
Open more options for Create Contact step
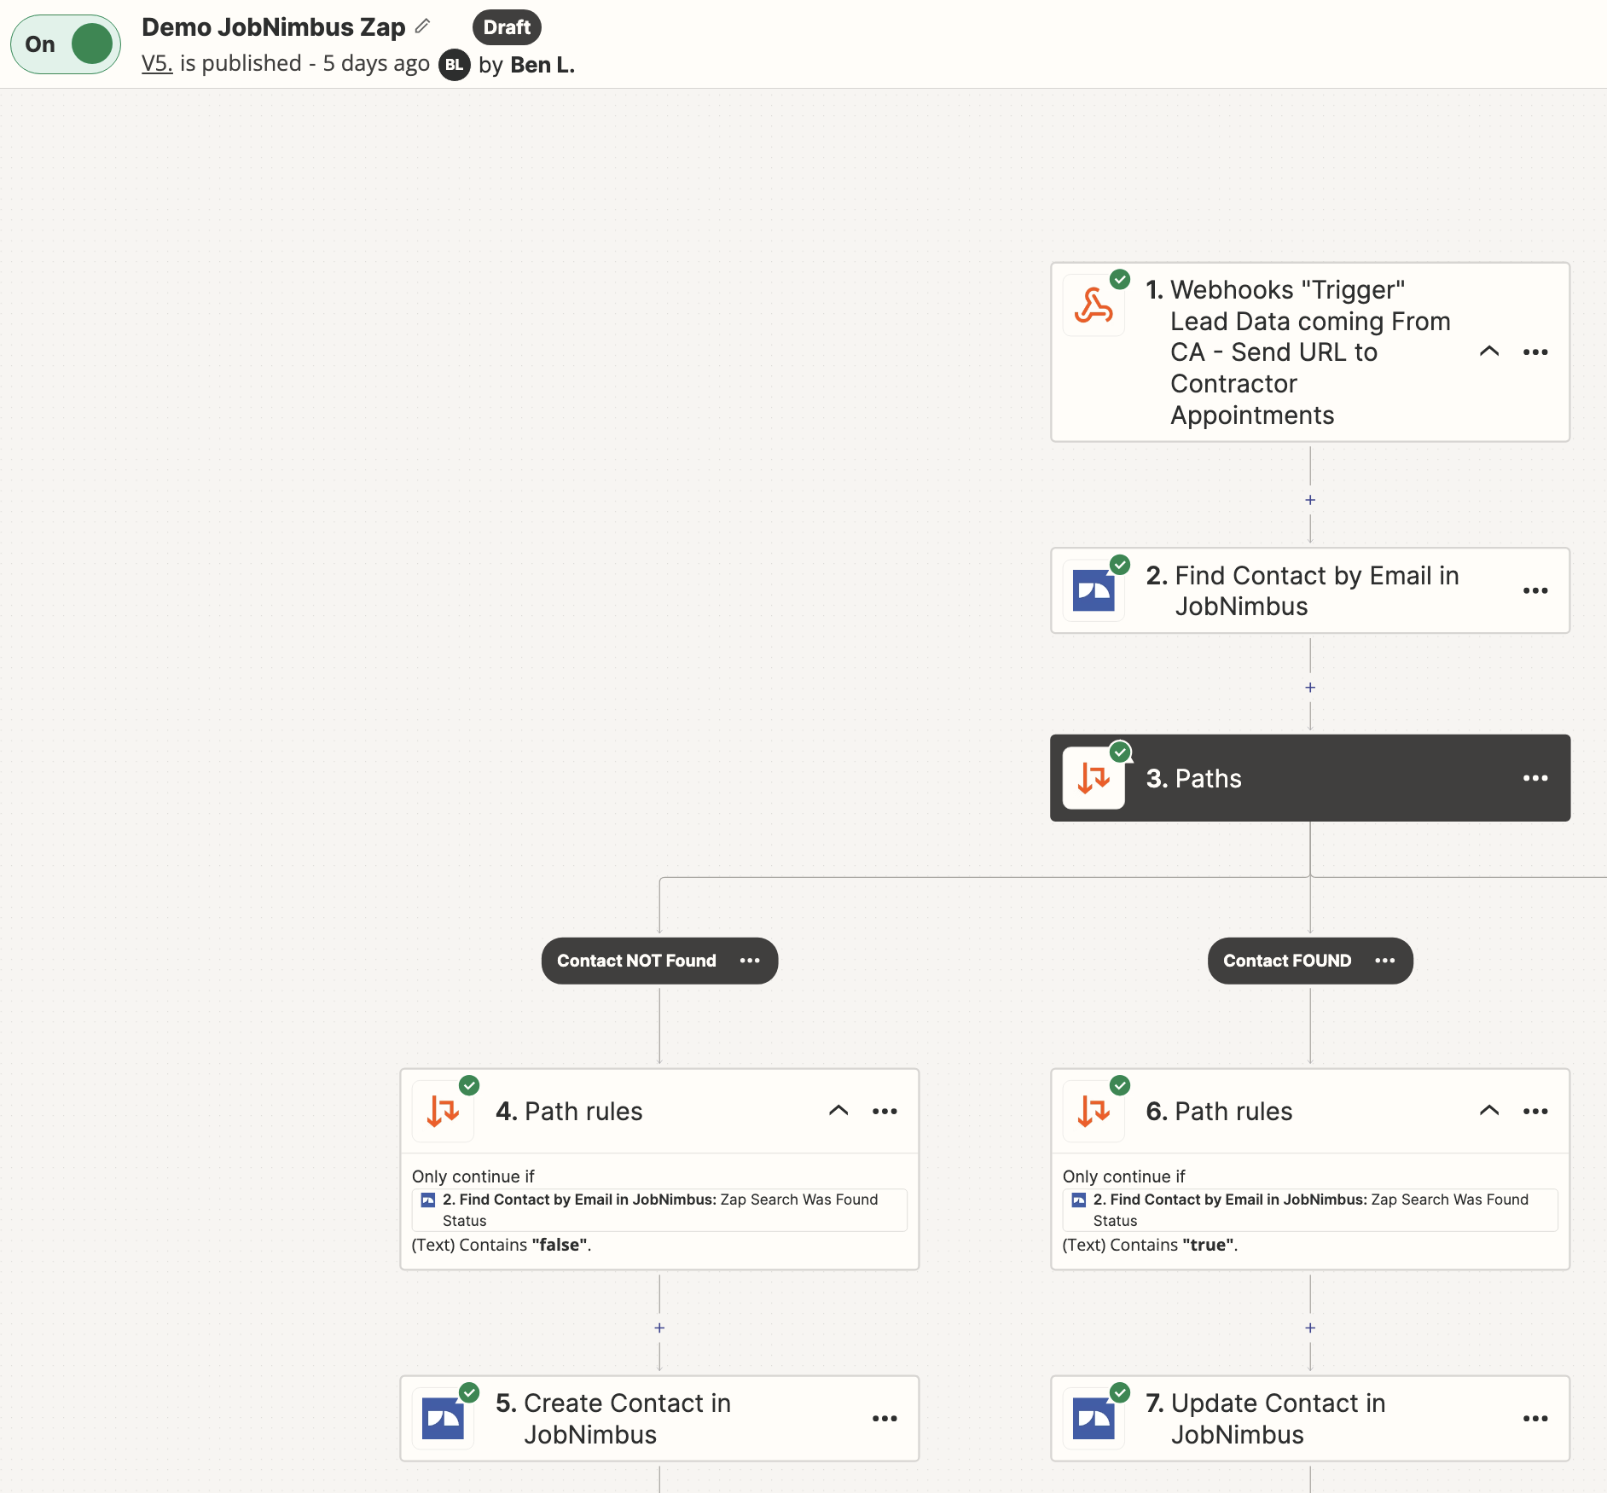click(x=885, y=1418)
